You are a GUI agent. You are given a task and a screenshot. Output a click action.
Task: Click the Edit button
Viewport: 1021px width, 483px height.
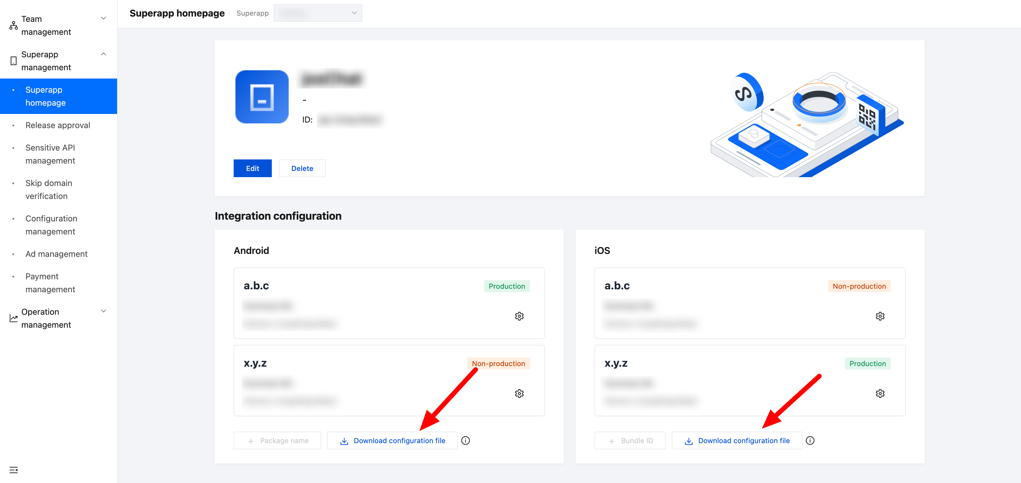click(253, 168)
